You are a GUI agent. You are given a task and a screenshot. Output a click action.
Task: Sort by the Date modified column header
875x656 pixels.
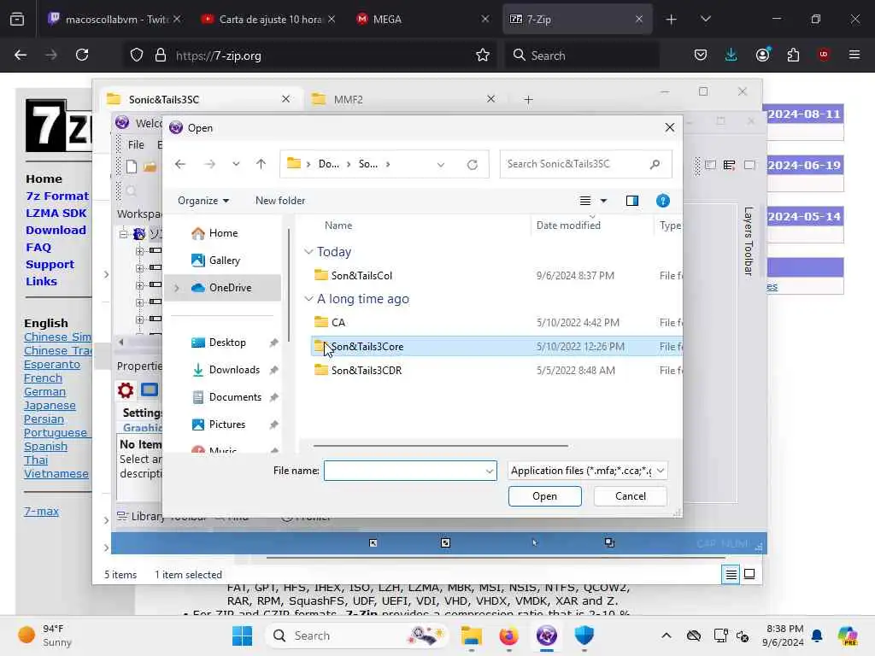tap(568, 225)
